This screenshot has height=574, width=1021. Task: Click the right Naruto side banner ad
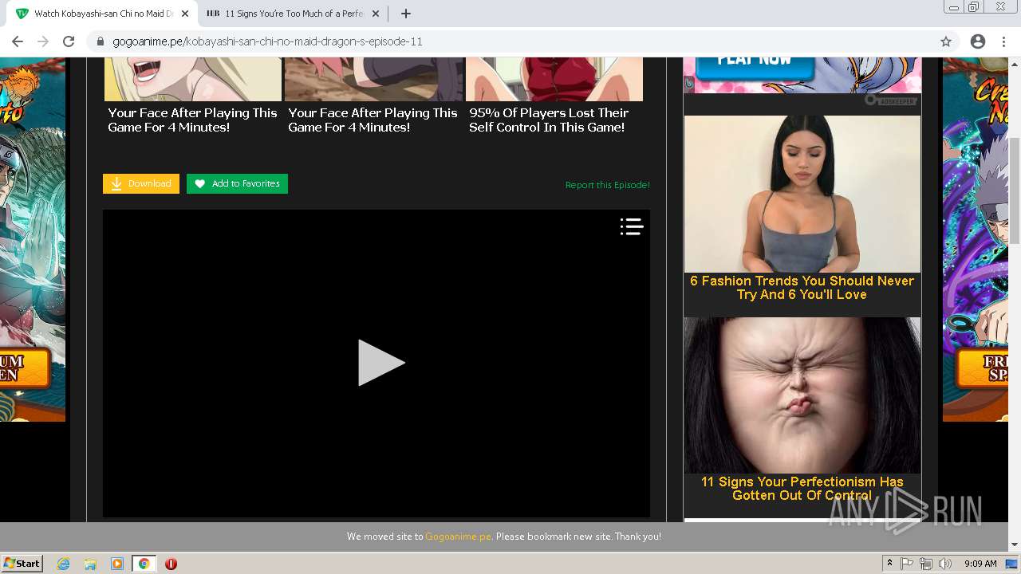(976, 239)
